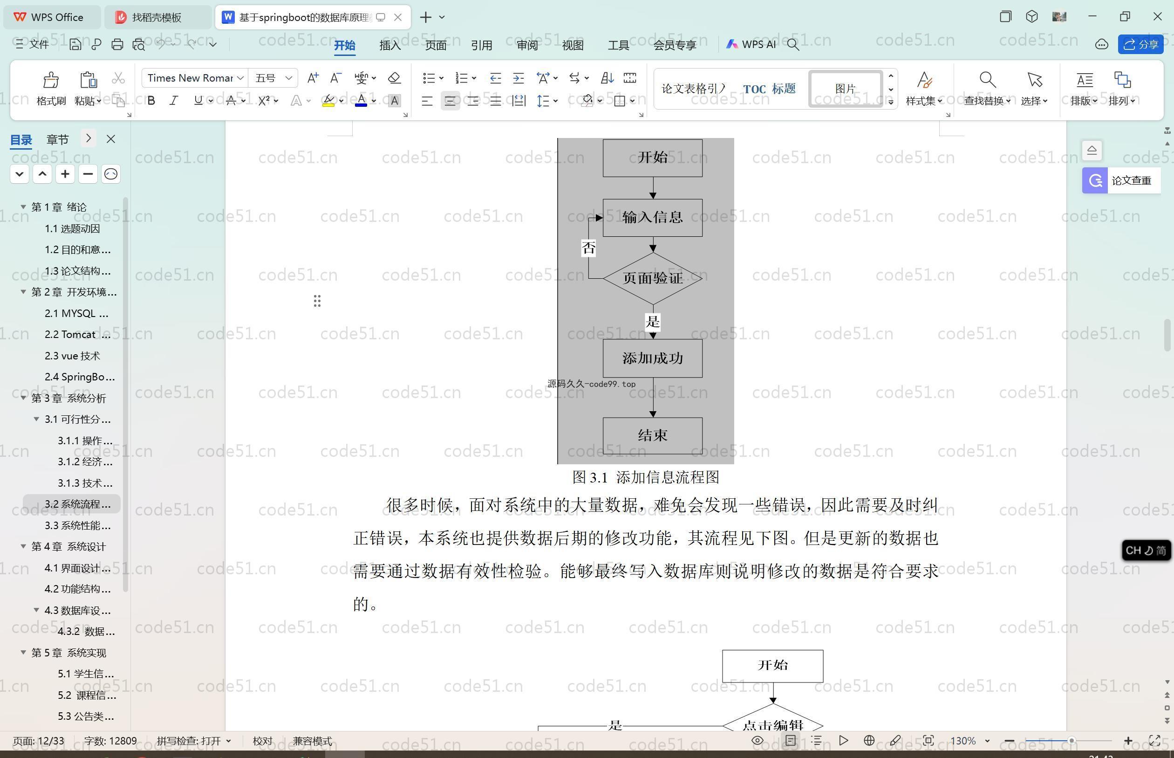Image resolution: width=1174 pixels, height=758 pixels.
Task: Click the Search magnifier next to WPS AI
Action: [x=793, y=44]
